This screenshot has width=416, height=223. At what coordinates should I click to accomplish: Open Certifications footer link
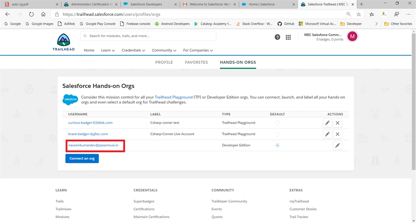point(144,209)
